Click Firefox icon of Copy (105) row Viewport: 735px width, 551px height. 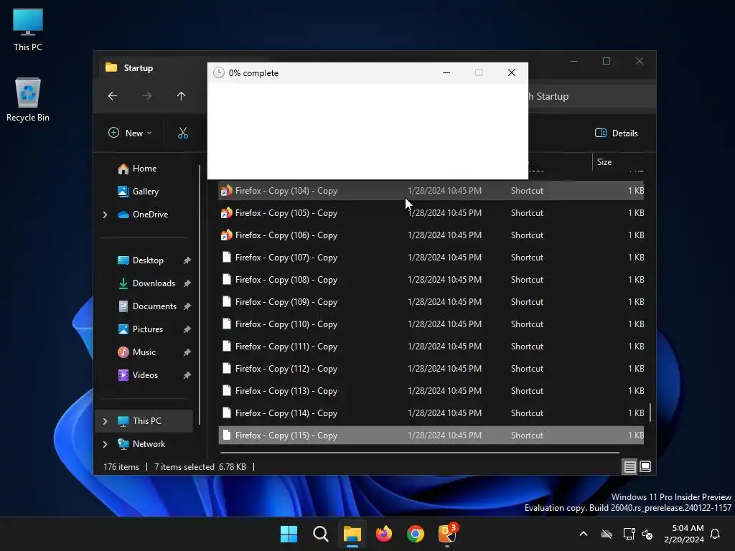click(226, 213)
